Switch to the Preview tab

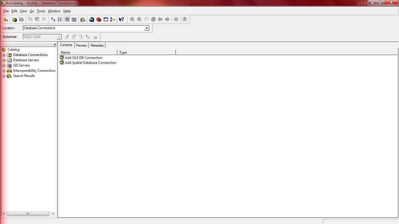click(81, 45)
